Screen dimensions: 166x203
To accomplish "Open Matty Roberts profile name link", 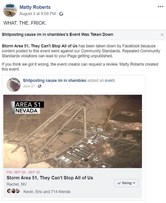I will coord(35,7).
